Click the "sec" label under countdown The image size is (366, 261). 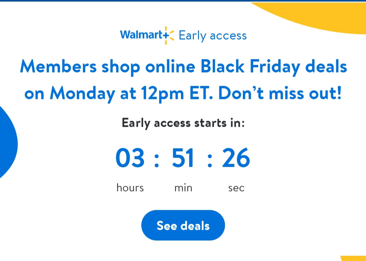pos(236,187)
